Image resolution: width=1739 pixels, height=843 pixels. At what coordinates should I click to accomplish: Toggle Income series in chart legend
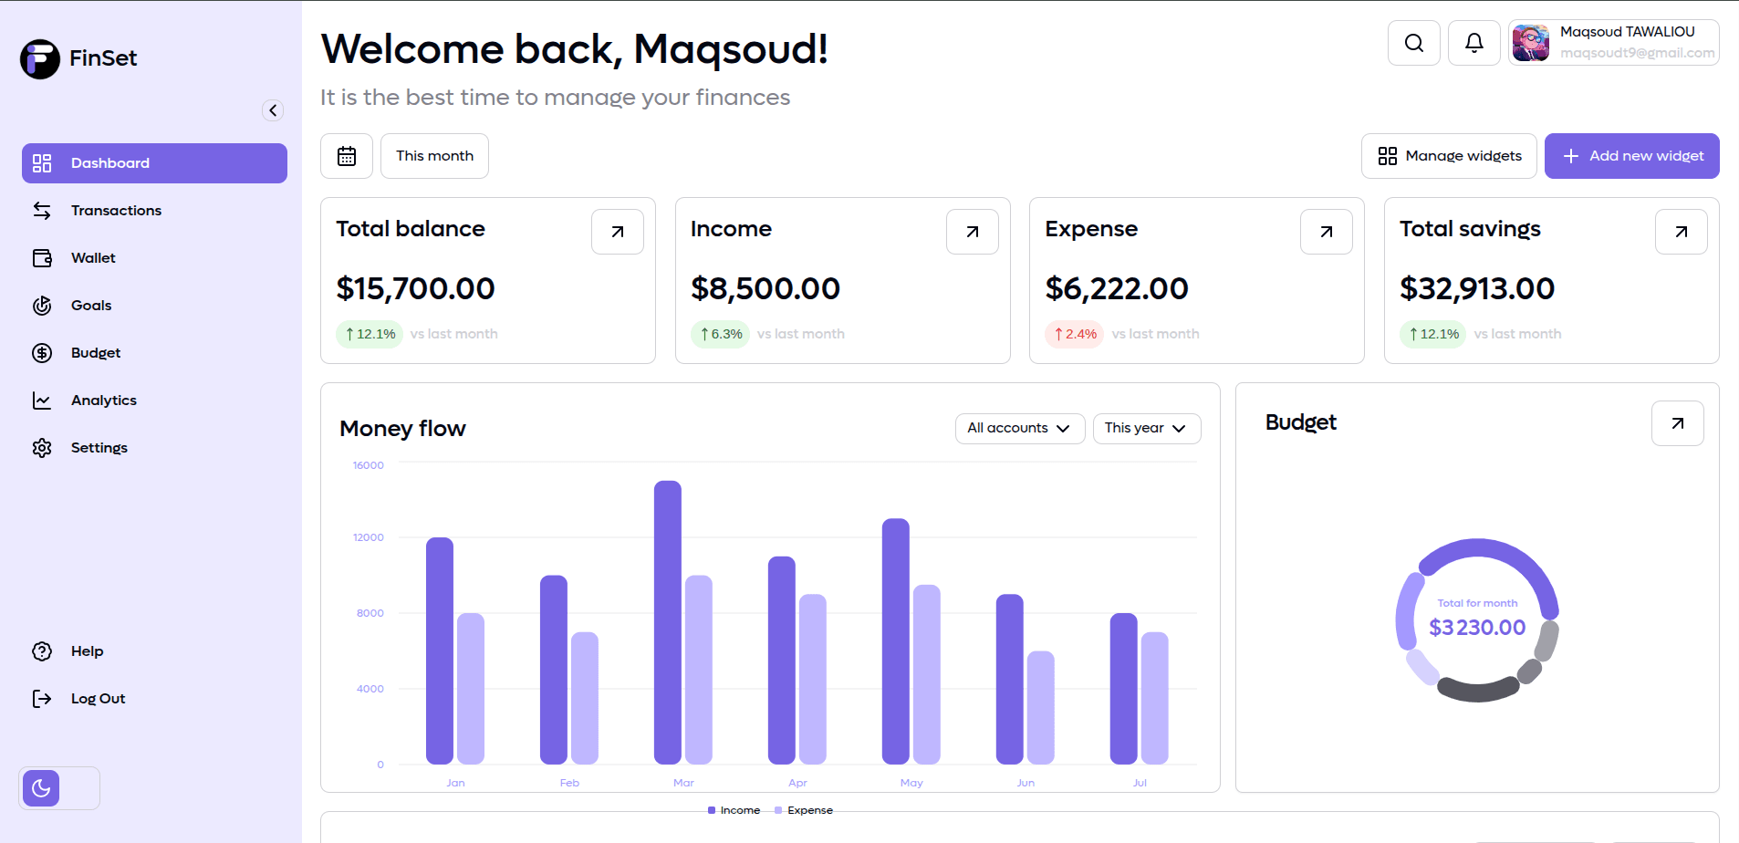click(734, 810)
